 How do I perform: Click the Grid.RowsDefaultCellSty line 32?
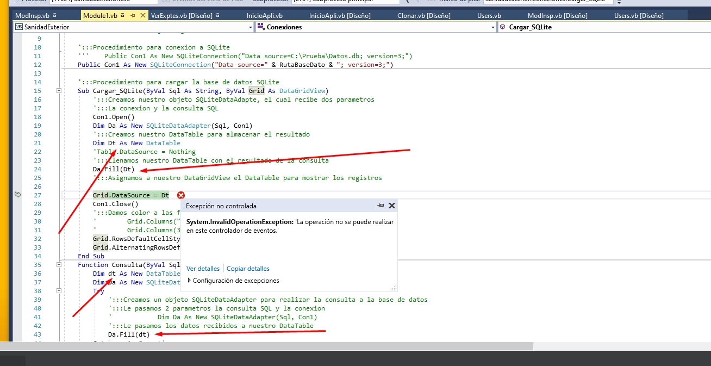point(136,239)
